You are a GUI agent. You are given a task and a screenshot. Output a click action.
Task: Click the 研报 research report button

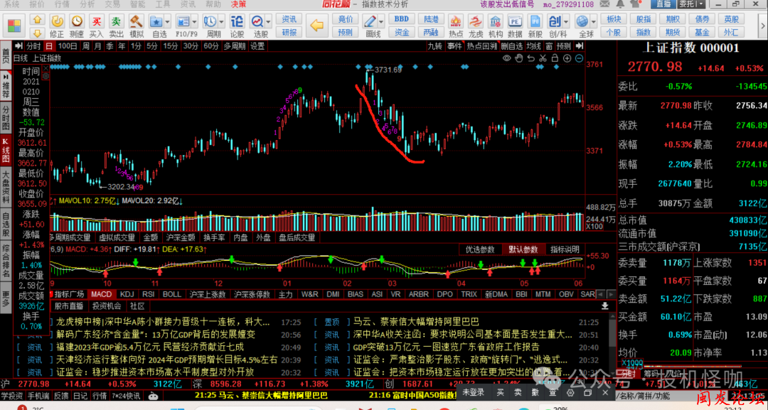[289, 32]
